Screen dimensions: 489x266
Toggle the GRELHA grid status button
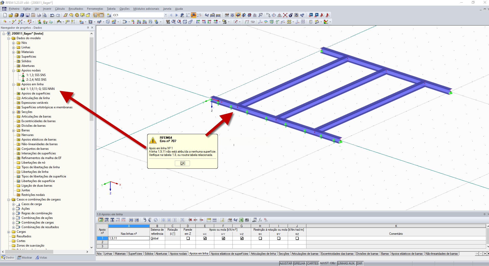coord(300,263)
